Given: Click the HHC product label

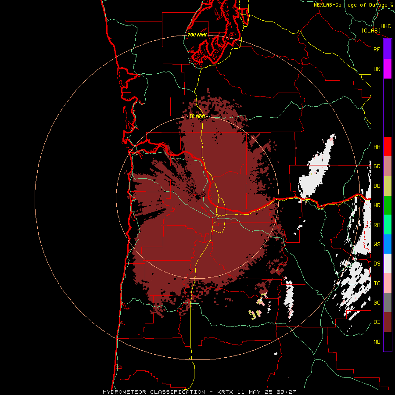Looking at the screenshot, I should coord(385,26).
